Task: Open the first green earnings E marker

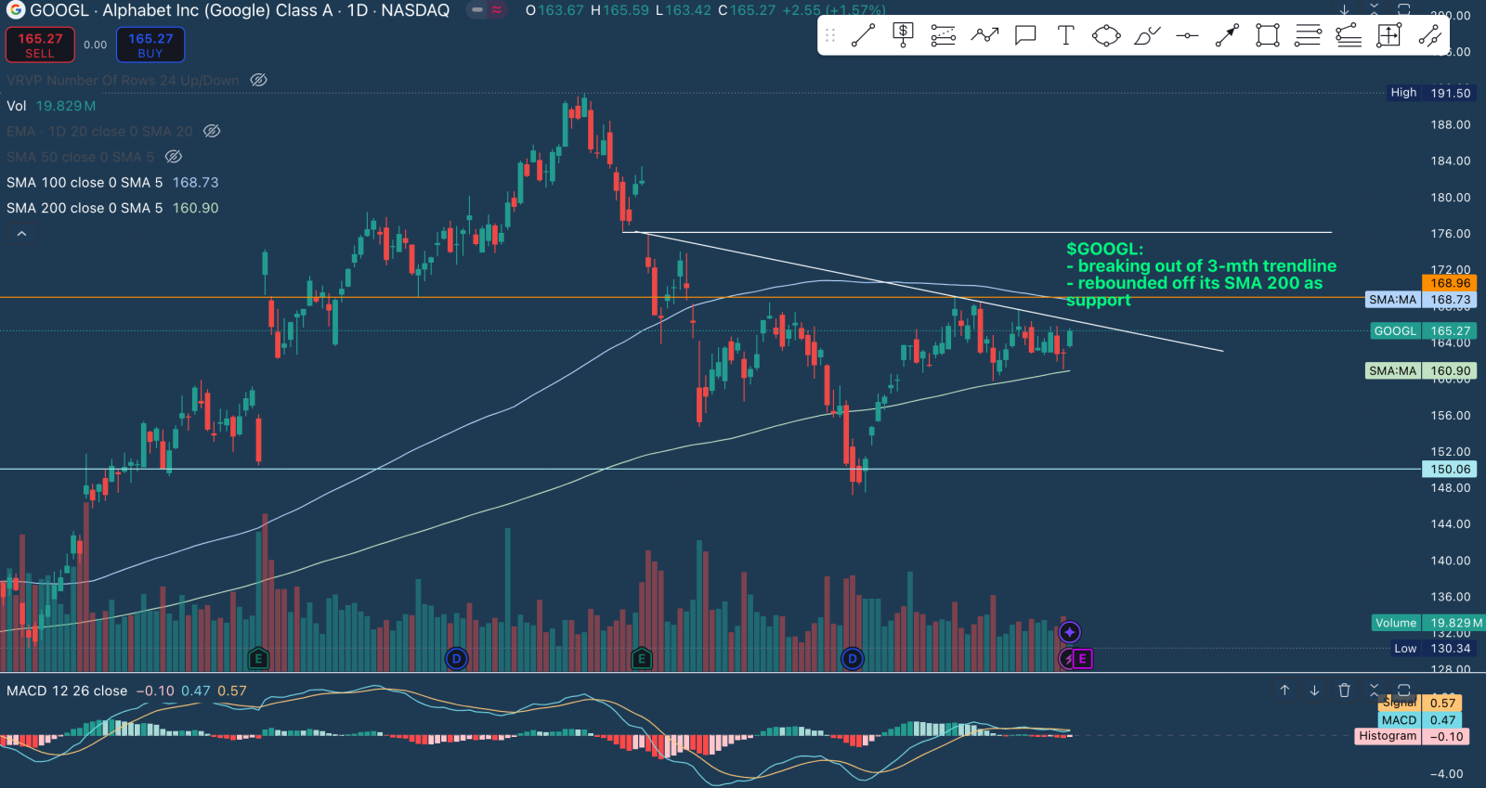Action: 258,660
